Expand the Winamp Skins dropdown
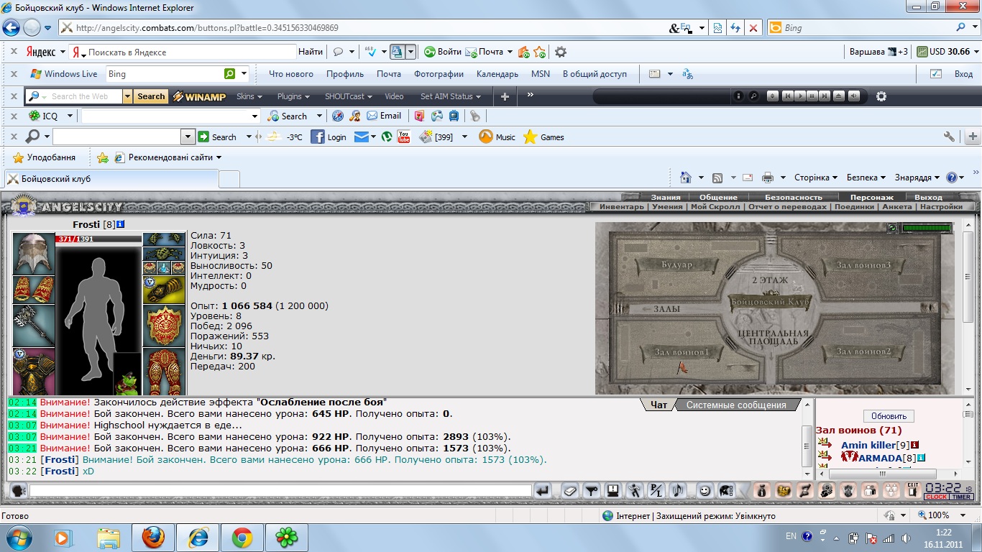 point(249,96)
